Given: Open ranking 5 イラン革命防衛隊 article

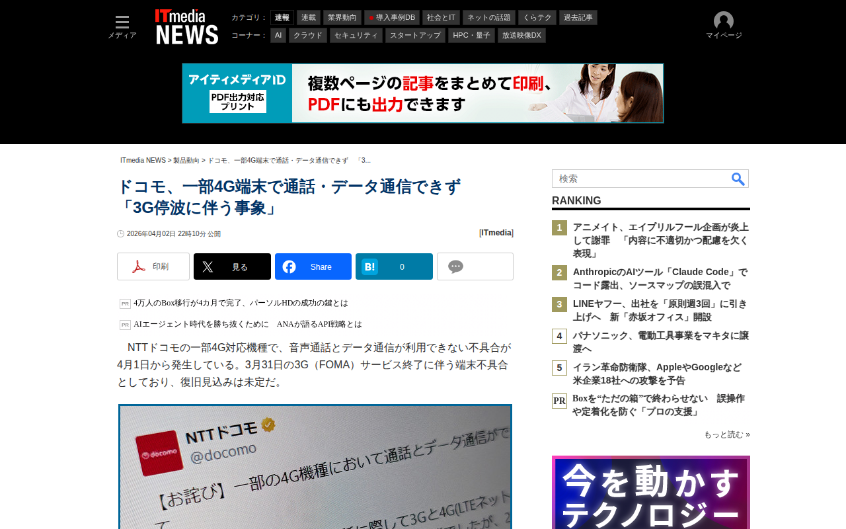Looking at the screenshot, I should [x=658, y=374].
